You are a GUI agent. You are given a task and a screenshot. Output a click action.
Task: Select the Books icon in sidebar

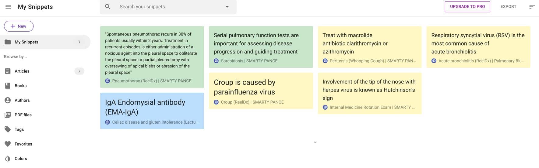click(x=8, y=86)
